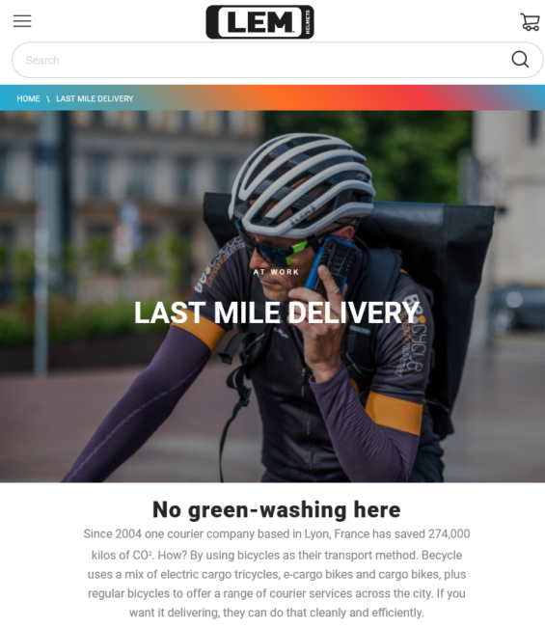Follow the HOME breadcrumb link
The image size is (545, 627).
(x=28, y=98)
